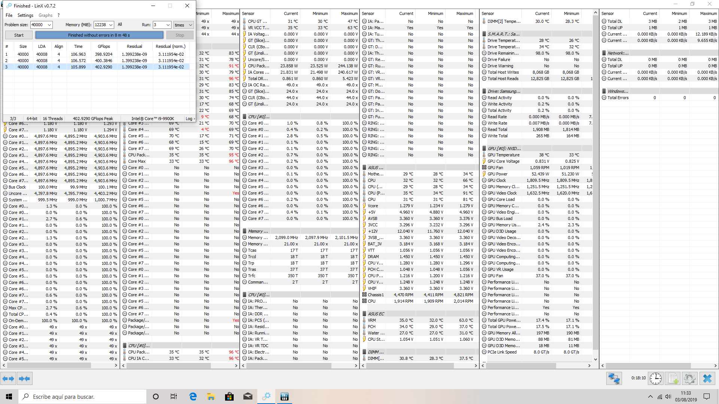Click the HWiNFO network/remote monitors icon
The image size is (719, 404).
tap(614, 379)
